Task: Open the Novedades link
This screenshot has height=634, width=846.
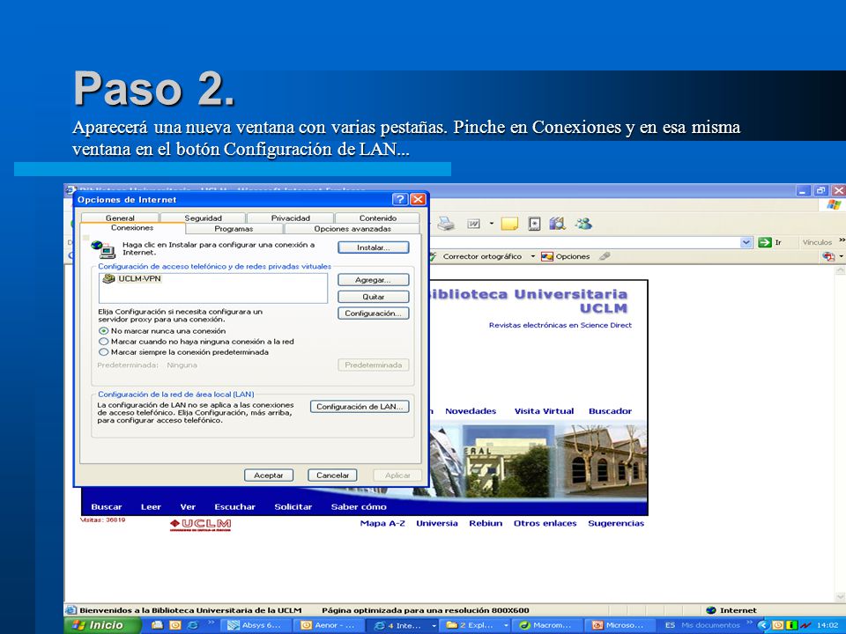Action: tap(471, 411)
